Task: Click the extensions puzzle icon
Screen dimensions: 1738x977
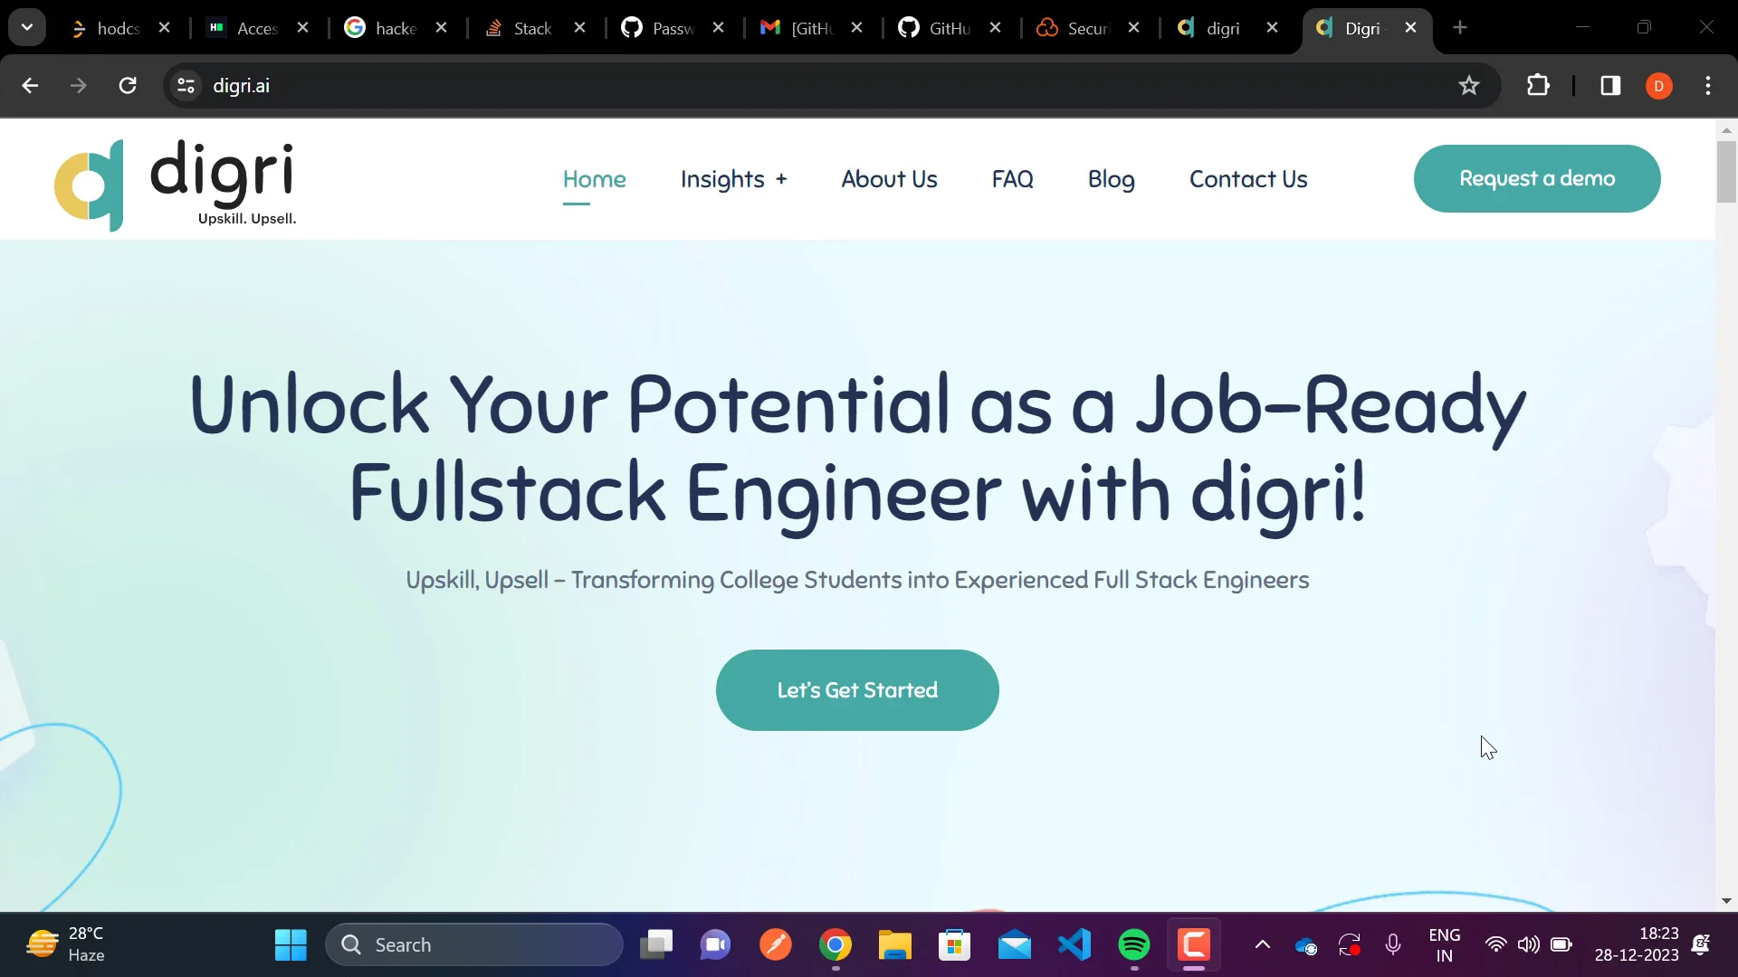Action: click(1538, 85)
